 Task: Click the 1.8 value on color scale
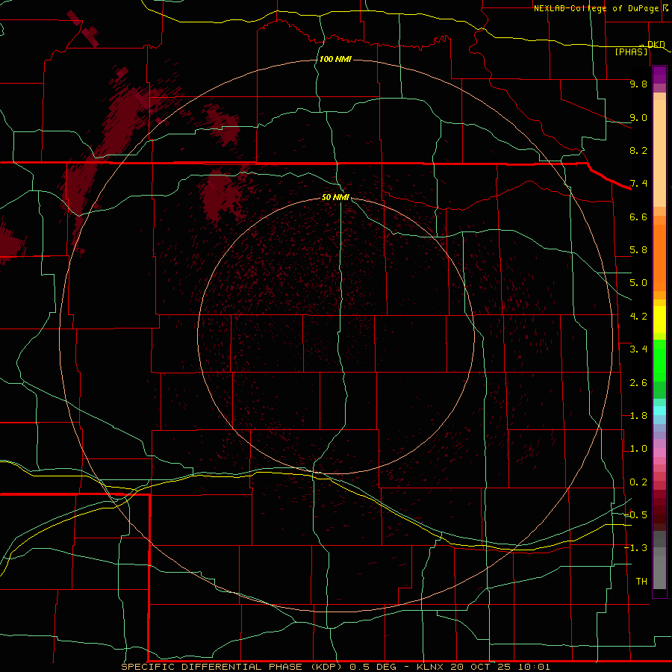[638, 416]
